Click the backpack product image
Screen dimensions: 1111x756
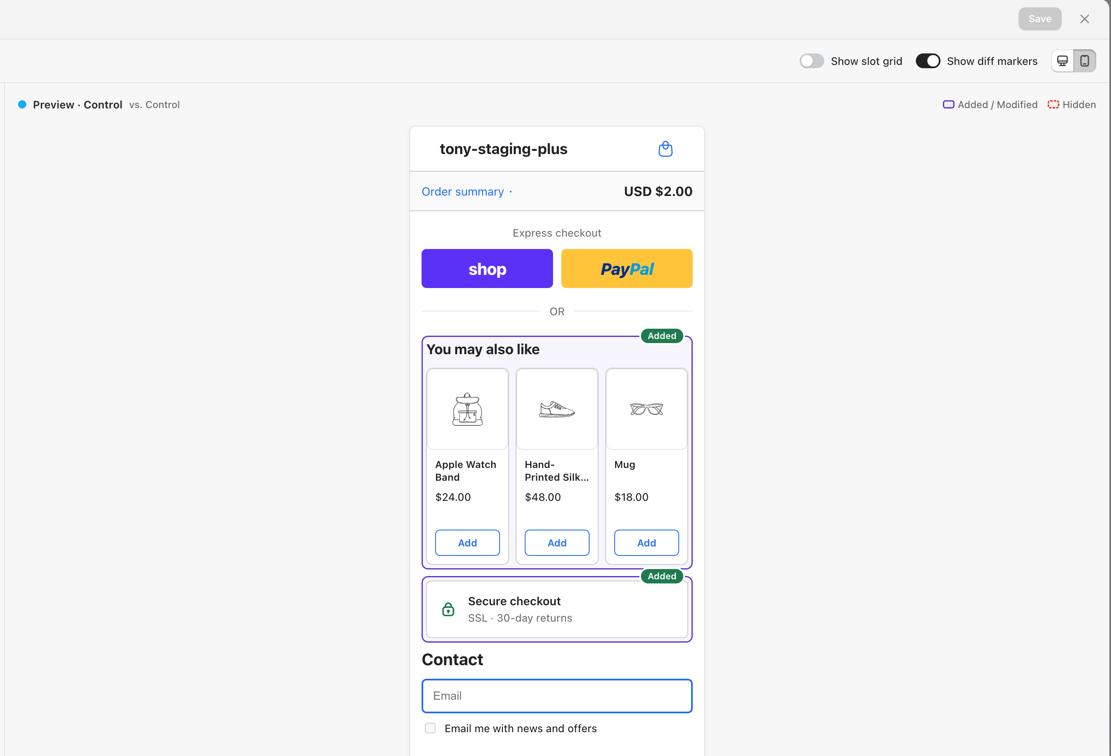[468, 409]
